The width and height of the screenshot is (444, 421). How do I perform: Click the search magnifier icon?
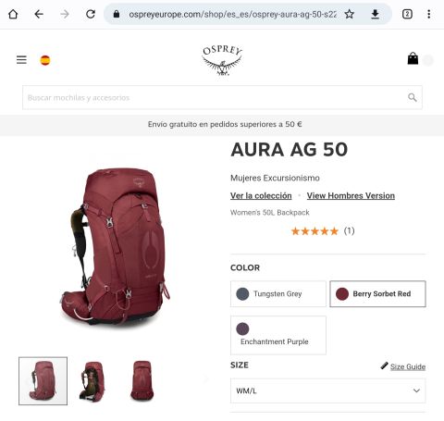pos(413,97)
